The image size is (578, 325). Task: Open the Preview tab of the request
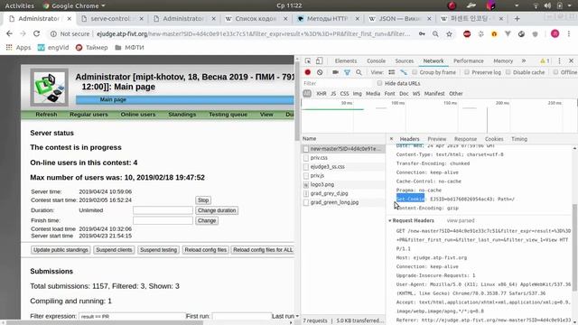[x=437, y=139]
